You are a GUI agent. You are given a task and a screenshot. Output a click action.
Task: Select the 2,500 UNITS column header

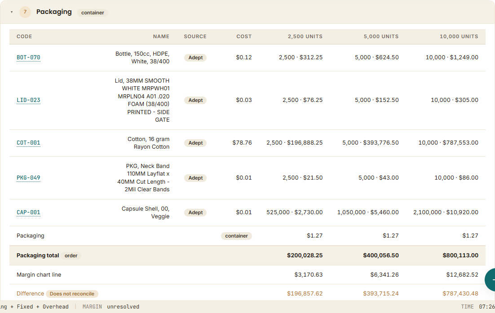(x=305, y=37)
